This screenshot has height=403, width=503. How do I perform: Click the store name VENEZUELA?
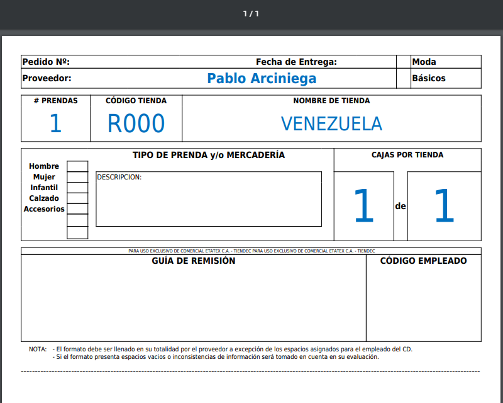[x=331, y=123]
